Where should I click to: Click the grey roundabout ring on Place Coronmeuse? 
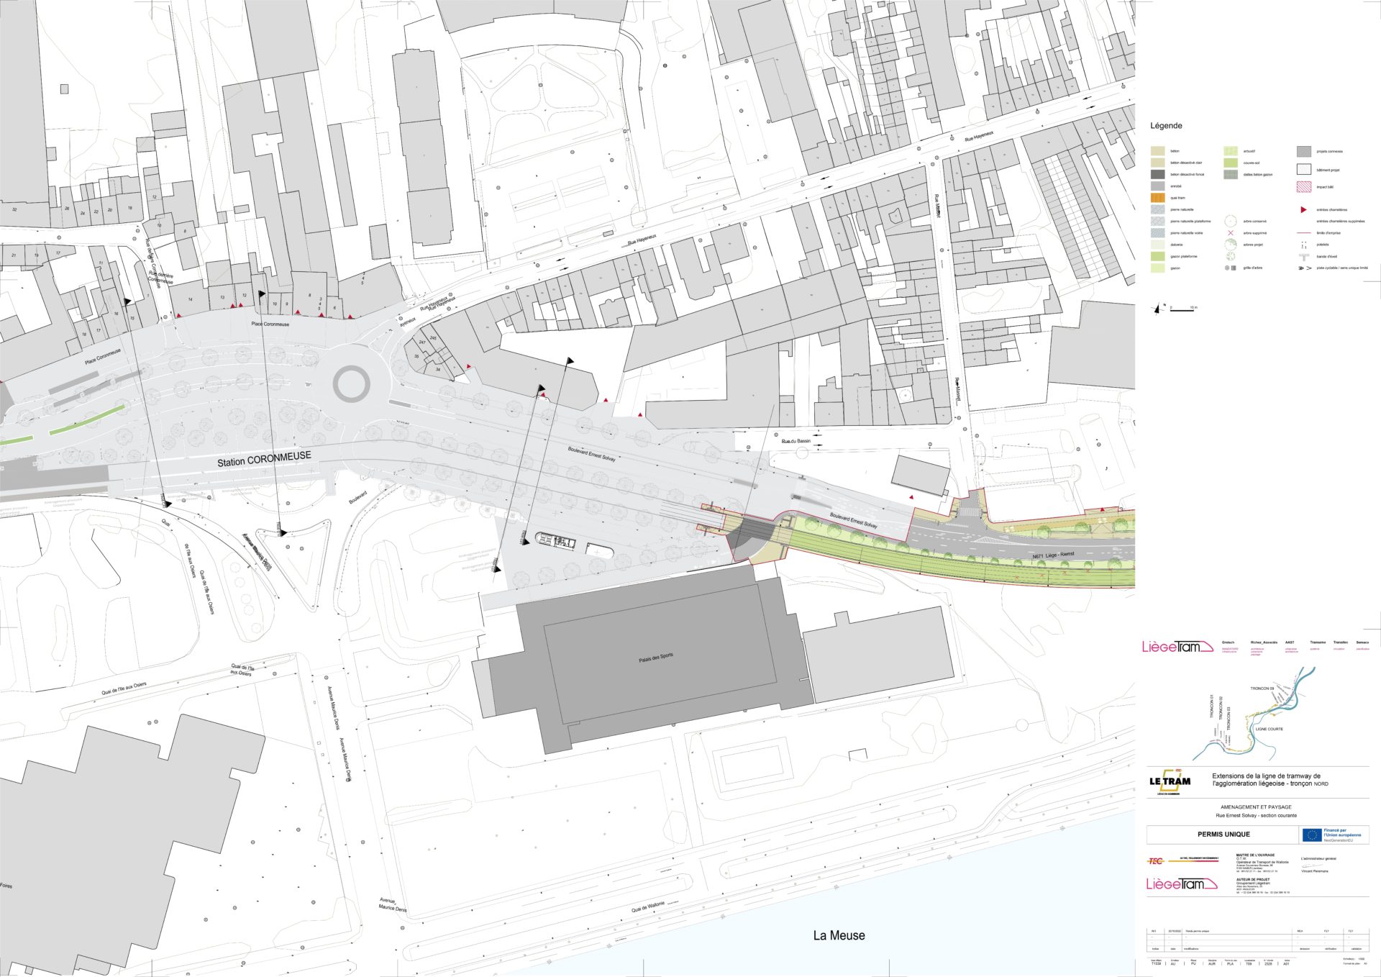pyautogui.click(x=352, y=383)
